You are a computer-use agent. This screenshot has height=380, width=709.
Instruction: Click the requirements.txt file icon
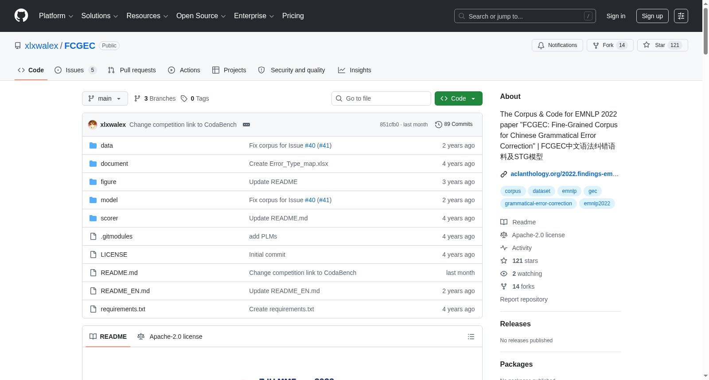coord(93,309)
